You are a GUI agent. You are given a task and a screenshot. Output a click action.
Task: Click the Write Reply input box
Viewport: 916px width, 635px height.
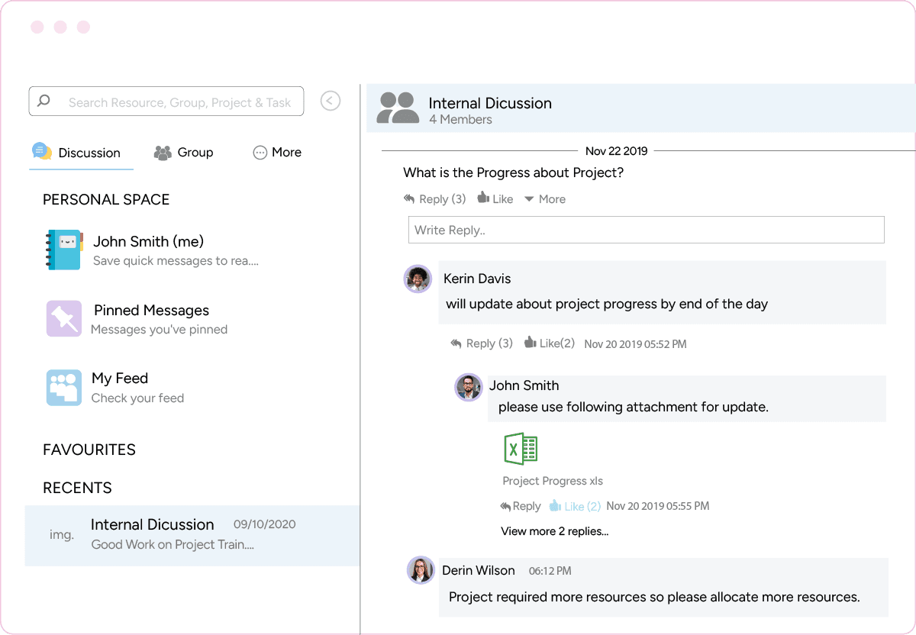647,230
